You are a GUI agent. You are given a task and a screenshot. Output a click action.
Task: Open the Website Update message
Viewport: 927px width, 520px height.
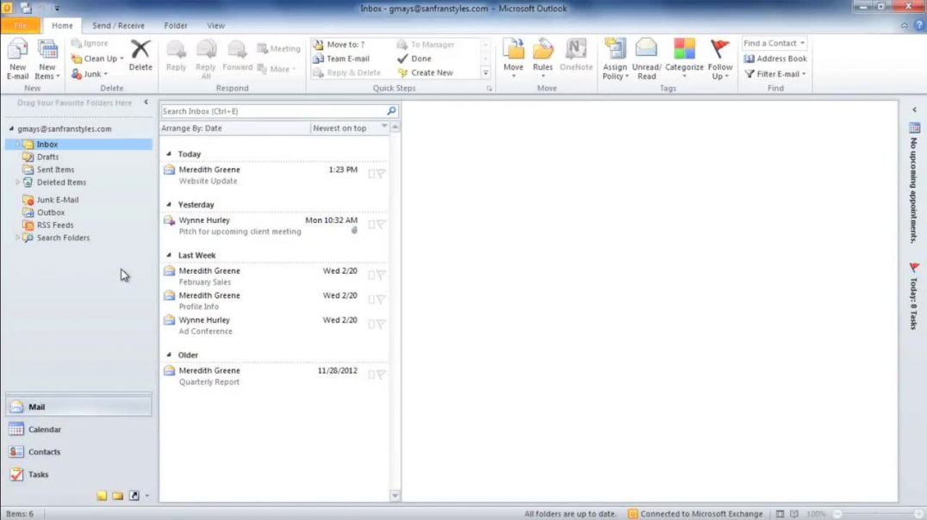pyautogui.click(x=274, y=175)
